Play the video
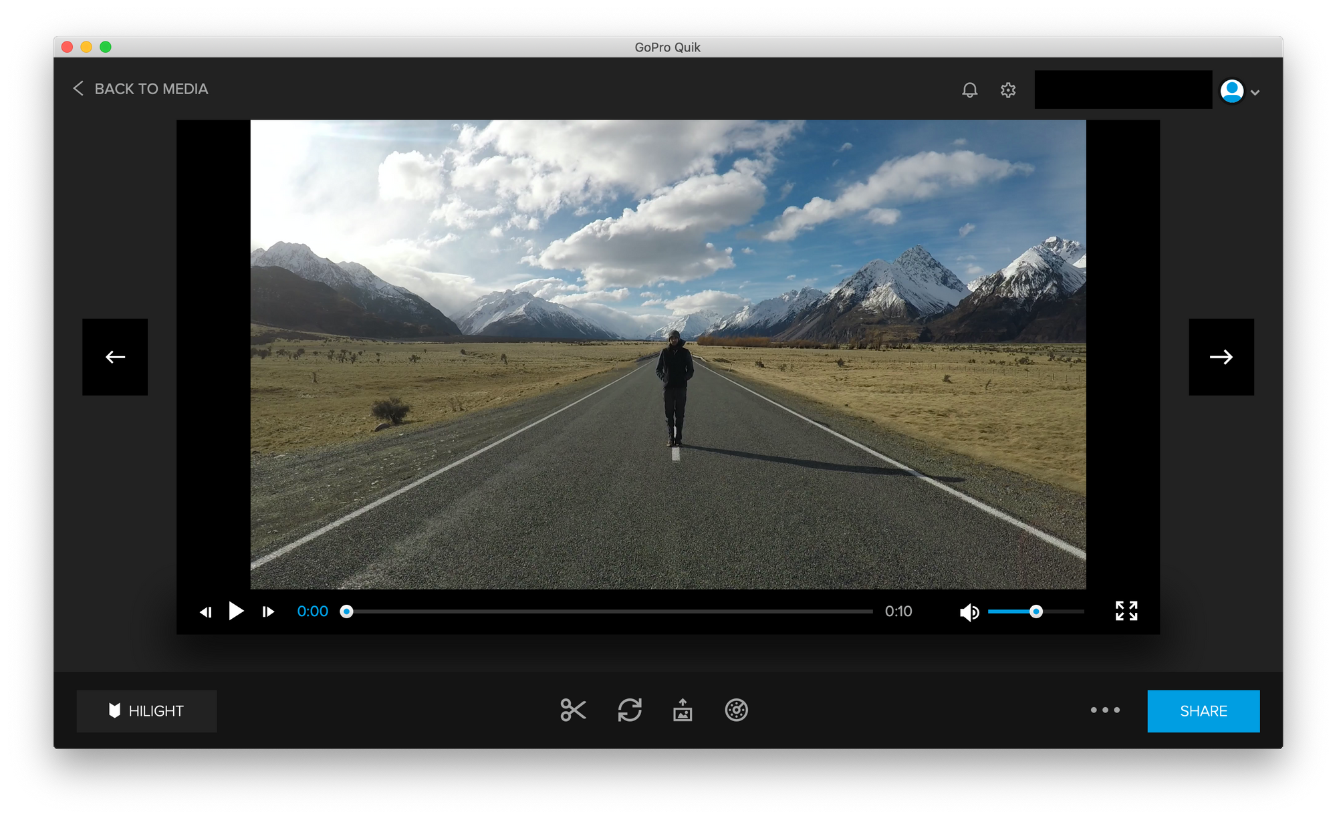 (x=236, y=611)
